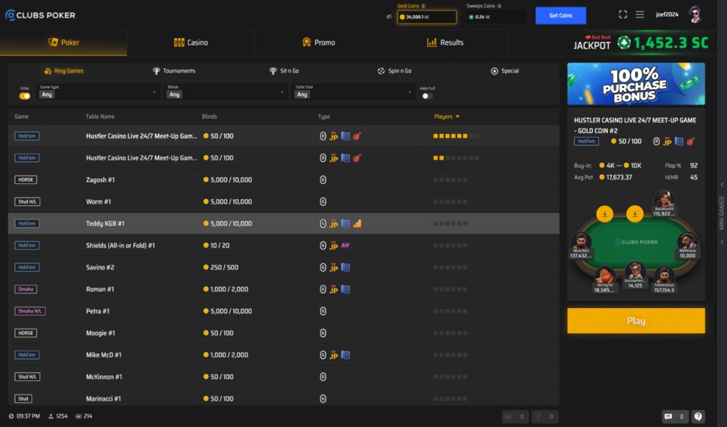Click the joef2024 profile avatar
Viewport: 727px width, 427px height.
click(695, 14)
